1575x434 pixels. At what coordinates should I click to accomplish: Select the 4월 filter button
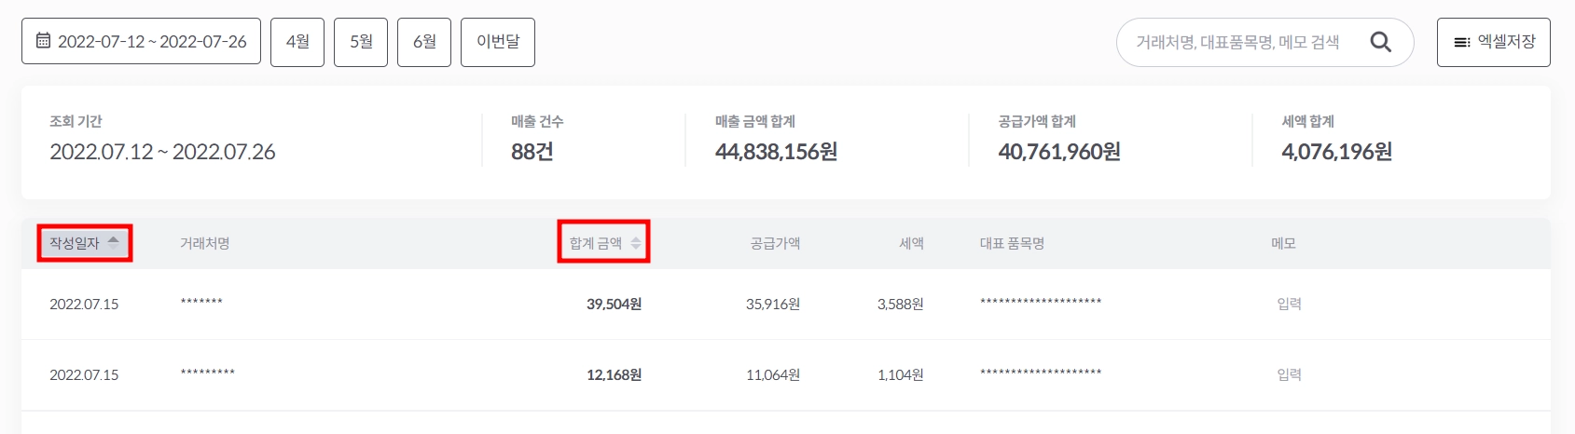297,42
